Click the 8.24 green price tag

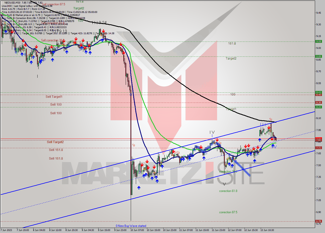pos(318,107)
